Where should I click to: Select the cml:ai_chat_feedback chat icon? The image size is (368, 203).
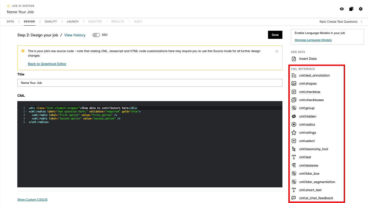coord(294,198)
